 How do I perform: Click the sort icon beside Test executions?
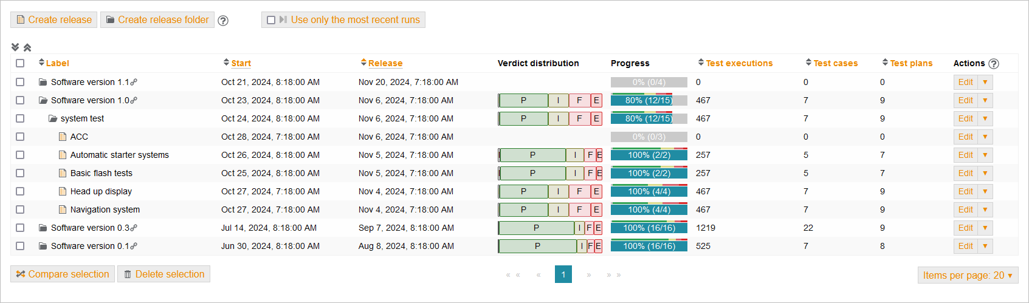[x=701, y=63]
